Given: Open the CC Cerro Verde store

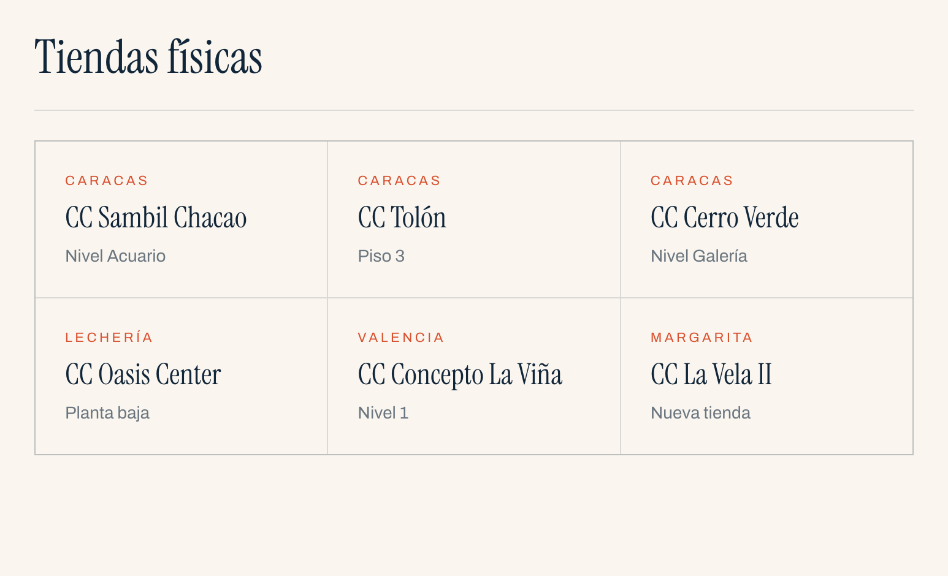Looking at the screenshot, I should pos(766,219).
